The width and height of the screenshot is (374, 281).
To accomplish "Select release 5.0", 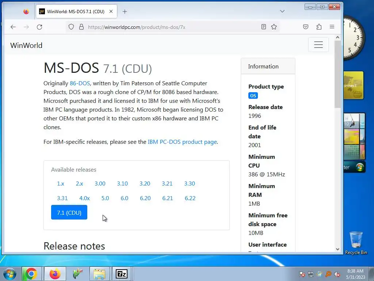I will pyautogui.click(x=105, y=198).
